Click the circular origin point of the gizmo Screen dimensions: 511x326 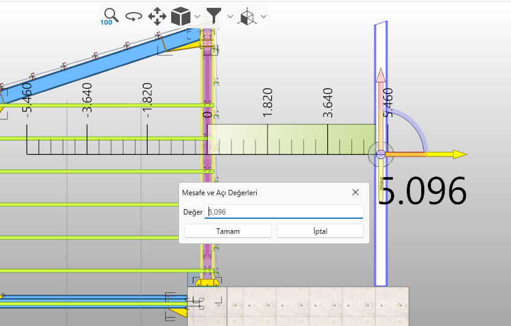pos(381,155)
